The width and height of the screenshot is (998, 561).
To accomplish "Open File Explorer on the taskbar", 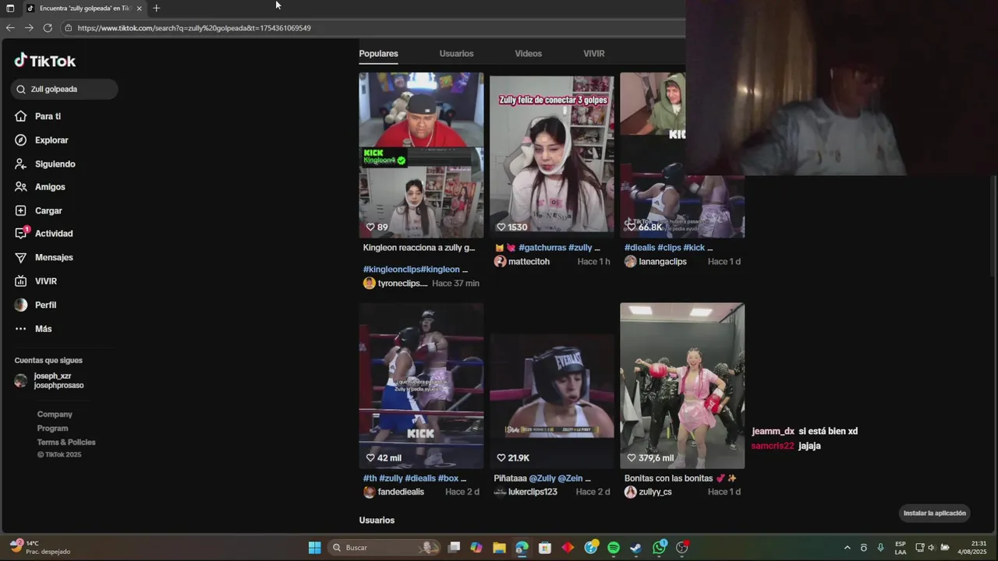I will (499, 548).
